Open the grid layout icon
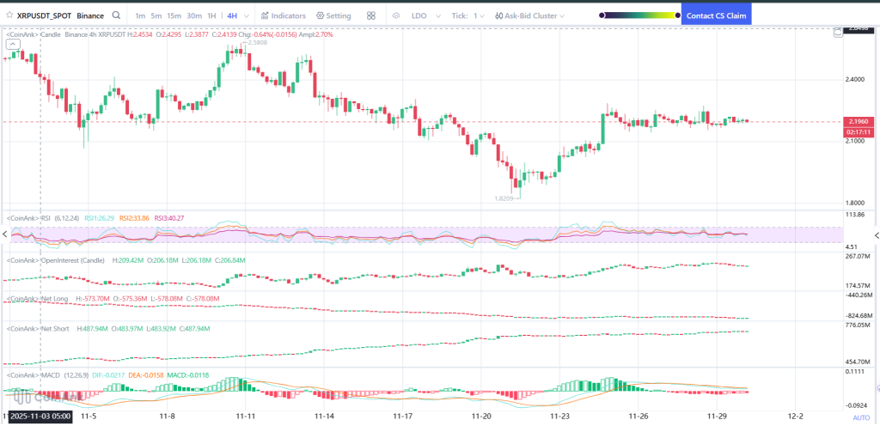Image resolution: width=880 pixels, height=426 pixels. coord(371,15)
